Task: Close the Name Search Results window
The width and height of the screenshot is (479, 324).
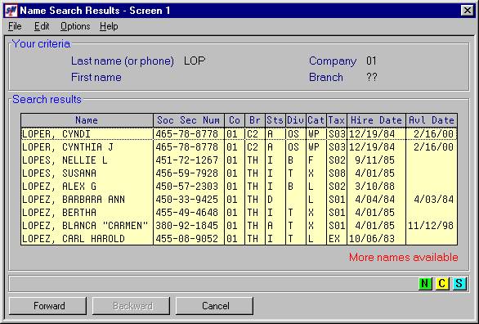Action: pos(467,11)
